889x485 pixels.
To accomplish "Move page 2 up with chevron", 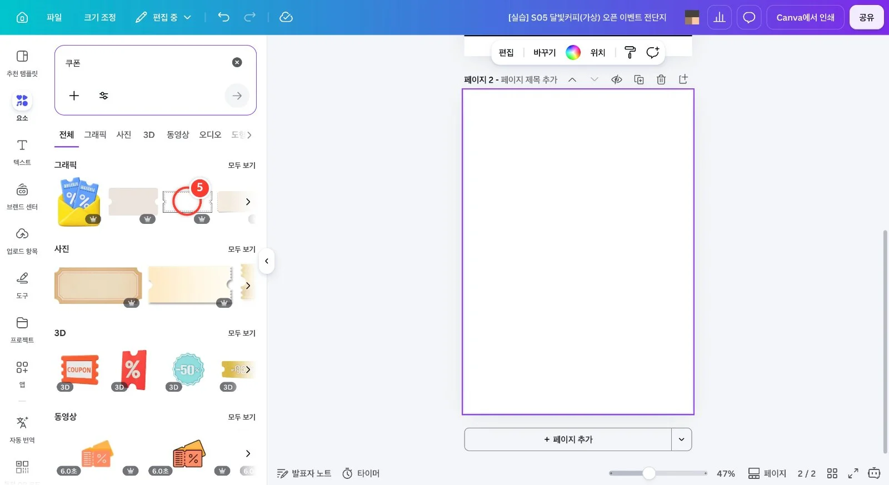I will click(x=572, y=79).
